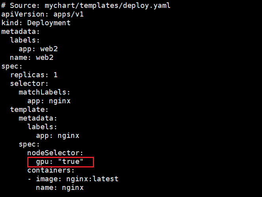
Task: Click the containers: key
Action: click(x=51, y=170)
